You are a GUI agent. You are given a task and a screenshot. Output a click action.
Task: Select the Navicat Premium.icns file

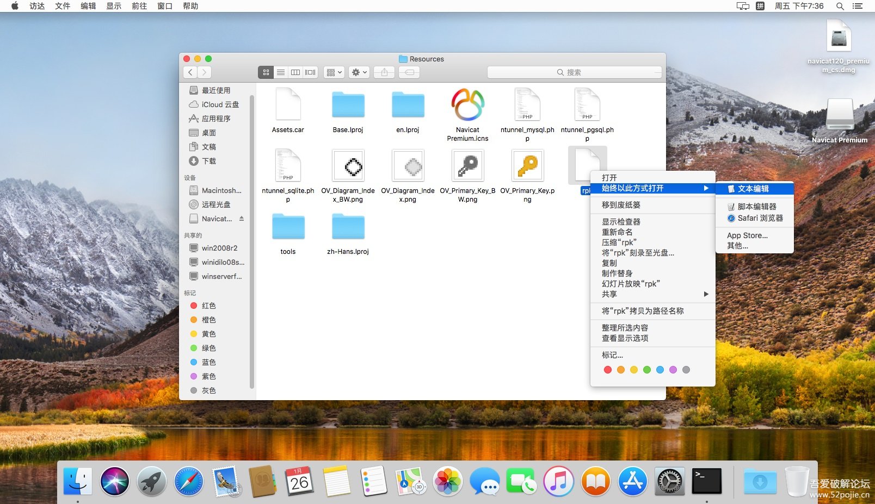tap(468, 104)
